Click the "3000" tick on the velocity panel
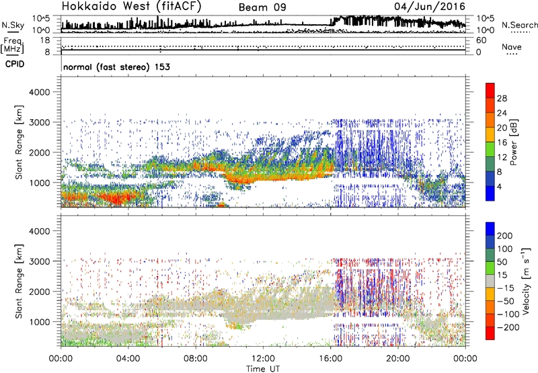 (40, 261)
